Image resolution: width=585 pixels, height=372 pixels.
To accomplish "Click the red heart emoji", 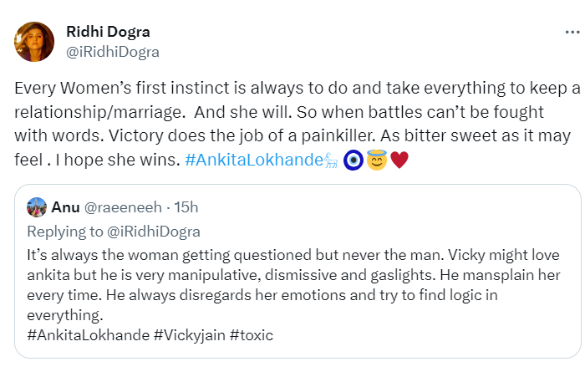I will click(x=399, y=159).
